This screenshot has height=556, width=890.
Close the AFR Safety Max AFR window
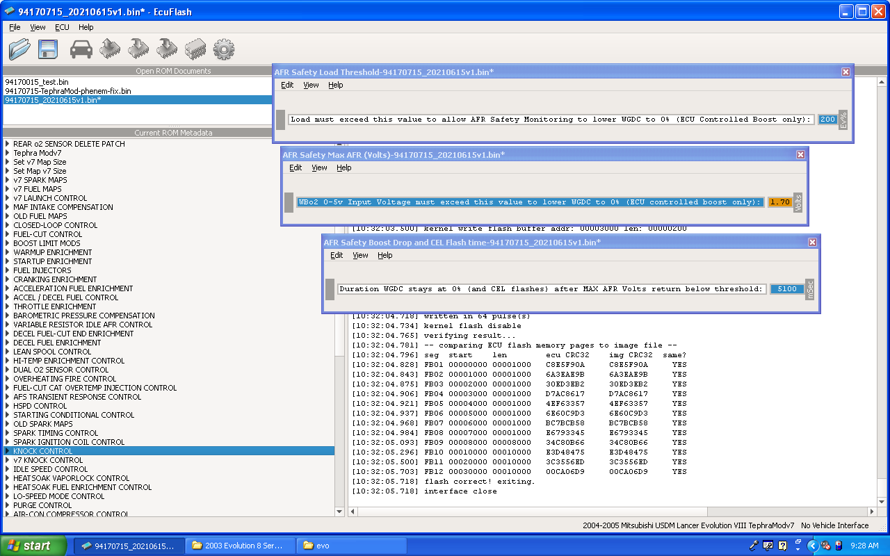(x=800, y=155)
